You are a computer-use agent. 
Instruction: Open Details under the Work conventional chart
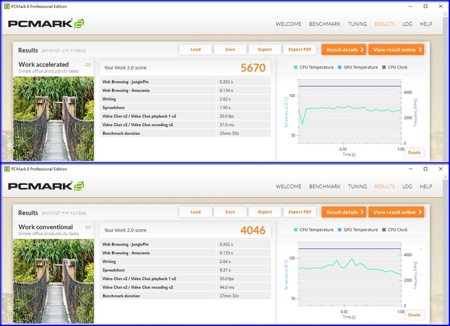[x=414, y=315]
